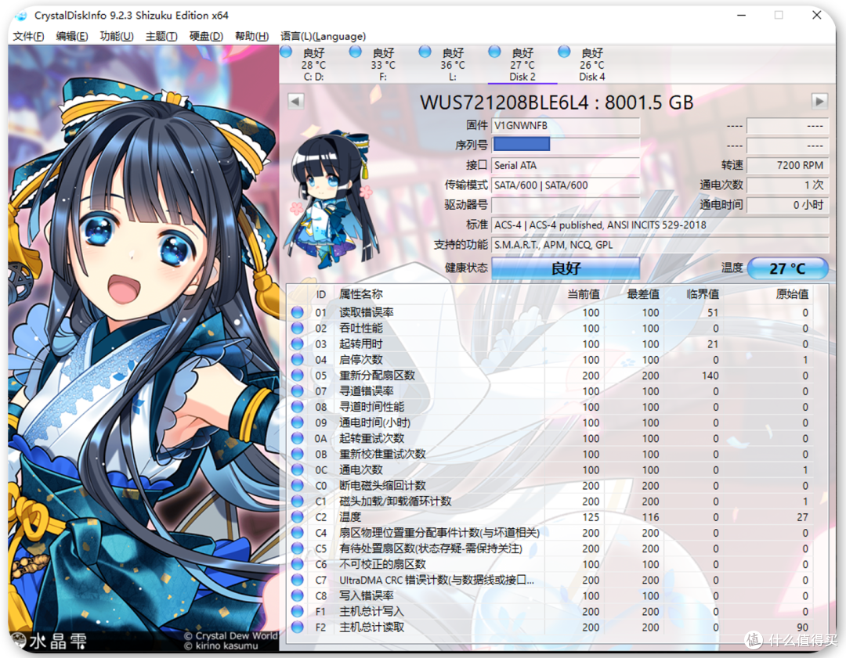The height and width of the screenshot is (658, 846).
Task: Click the status icon for 重新分配扇区数
Action: (x=298, y=375)
